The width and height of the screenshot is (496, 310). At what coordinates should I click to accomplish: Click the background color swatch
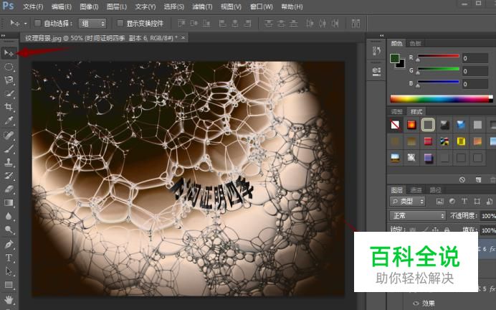tap(401, 65)
